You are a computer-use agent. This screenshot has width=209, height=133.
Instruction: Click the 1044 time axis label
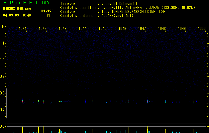(82, 28)
